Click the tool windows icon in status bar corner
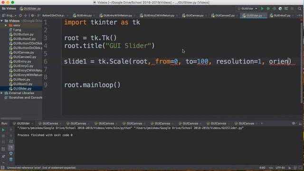 (x=2, y=168)
